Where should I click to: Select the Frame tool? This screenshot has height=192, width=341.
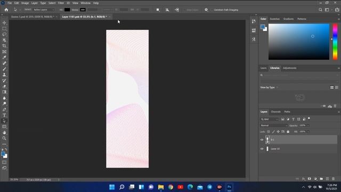[4, 52]
